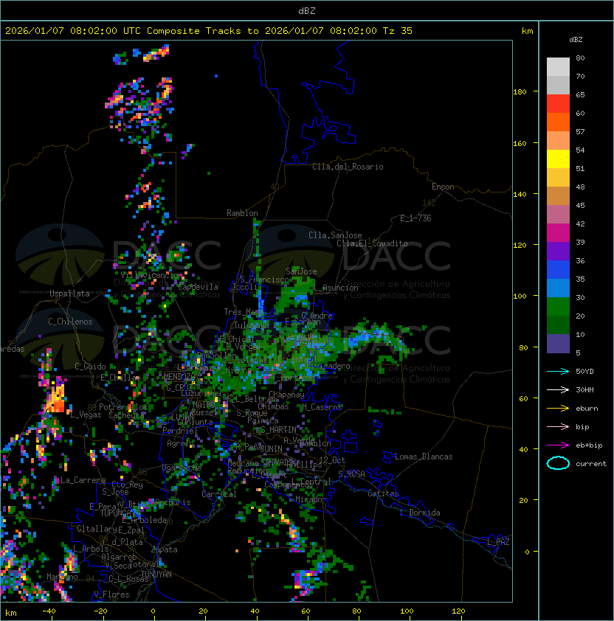The width and height of the screenshot is (614, 621).
Task: Click the magenta eb+bip arrow icon in legend
Action: click(558, 445)
